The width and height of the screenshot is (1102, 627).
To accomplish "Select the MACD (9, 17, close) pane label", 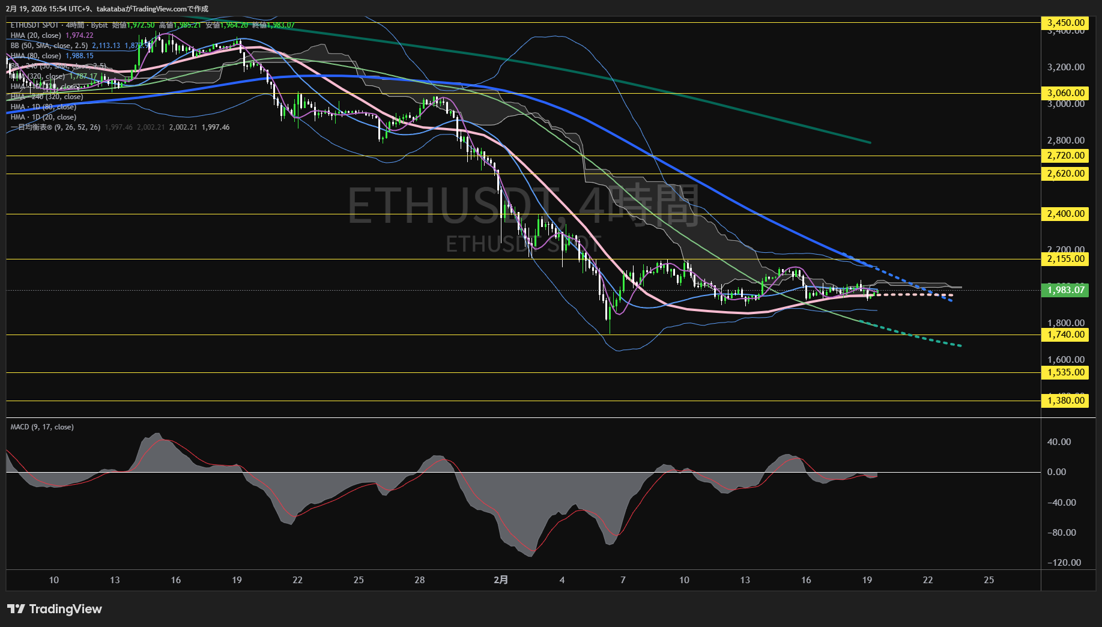I will (x=42, y=427).
